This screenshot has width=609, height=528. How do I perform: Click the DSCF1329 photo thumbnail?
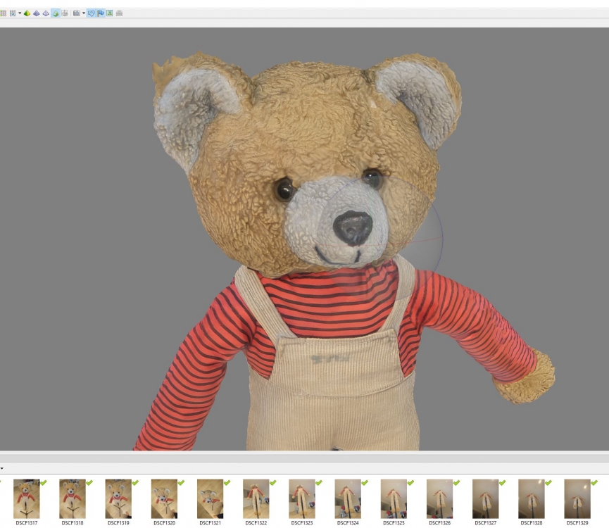[577, 498]
